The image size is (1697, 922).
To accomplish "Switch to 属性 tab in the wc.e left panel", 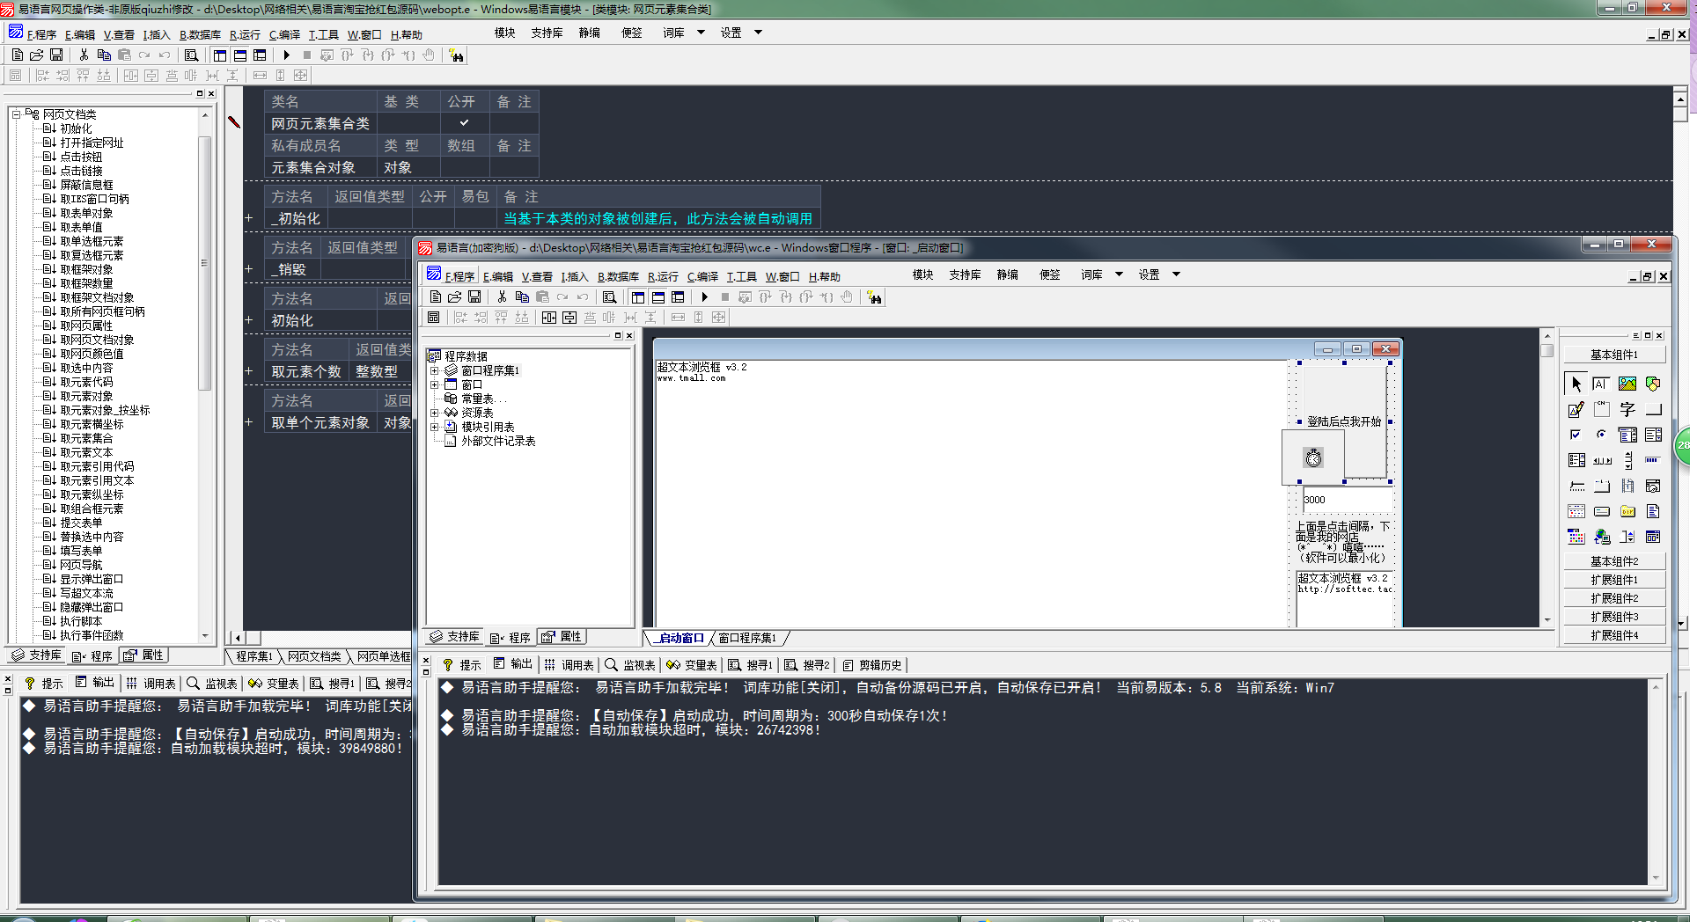I will 561,637.
